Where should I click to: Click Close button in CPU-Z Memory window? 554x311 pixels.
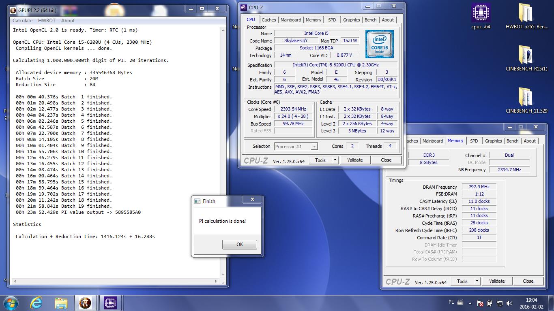click(x=528, y=281)
